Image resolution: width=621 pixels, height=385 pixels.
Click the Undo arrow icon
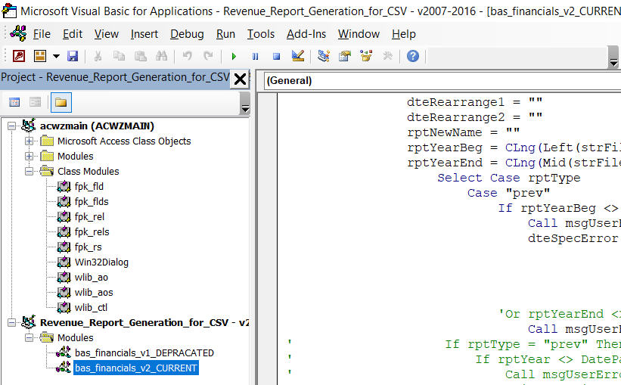[x=188, y=56]
